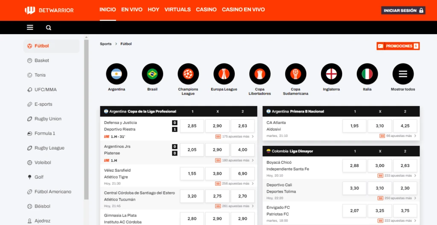Screen dimensions: 437x225
Task: Click Sports in the breadcrumb
Action: tap(106, 44)
